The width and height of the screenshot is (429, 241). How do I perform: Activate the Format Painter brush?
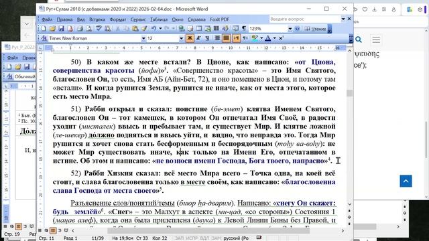[144, 28]
